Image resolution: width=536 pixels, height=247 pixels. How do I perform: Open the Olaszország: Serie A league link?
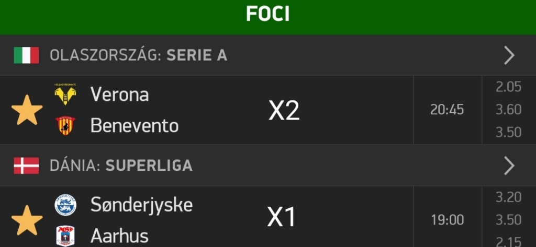(x=139, y=55)
